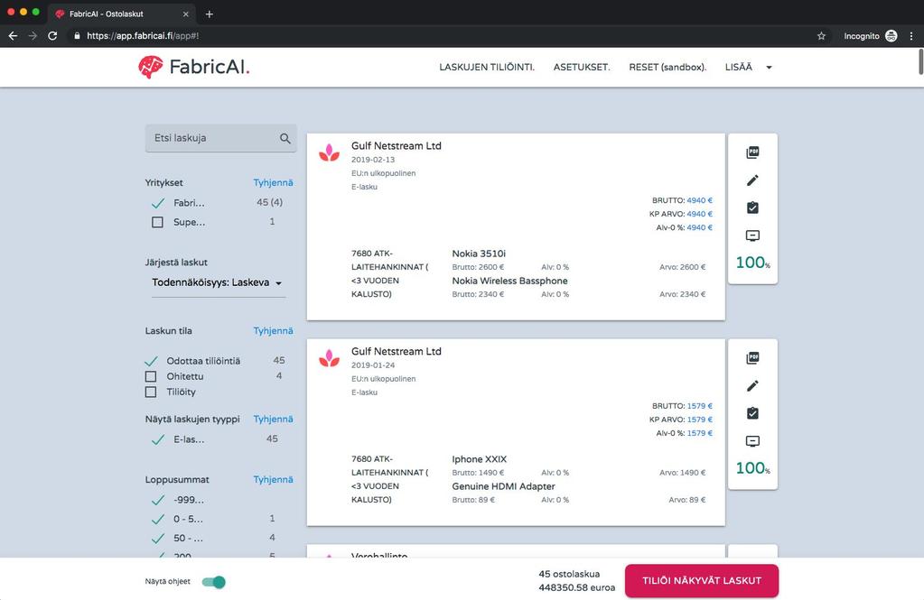Uncheck the 50 - ... total filter
The height and width of the screenshot is (600, 924).
158,538
